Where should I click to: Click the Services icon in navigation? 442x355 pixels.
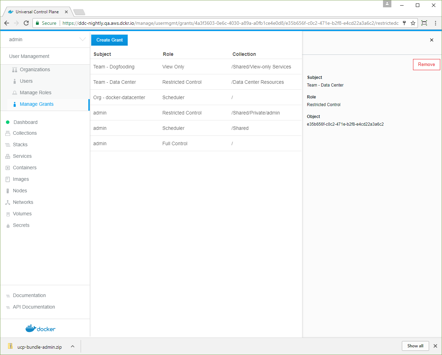pos(8,156)
